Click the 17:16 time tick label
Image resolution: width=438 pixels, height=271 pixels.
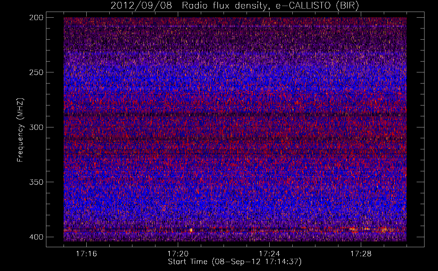coord(86,254)
